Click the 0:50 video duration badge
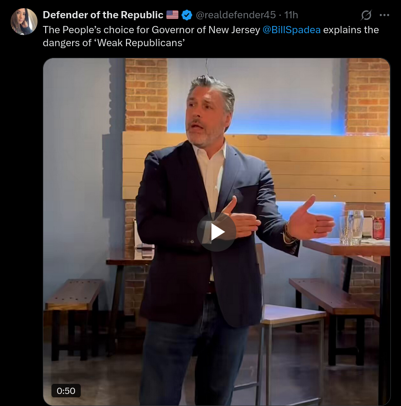The image size is (401, 406). [x=66, y=391]
